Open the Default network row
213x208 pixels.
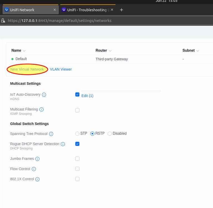point(111,59)
